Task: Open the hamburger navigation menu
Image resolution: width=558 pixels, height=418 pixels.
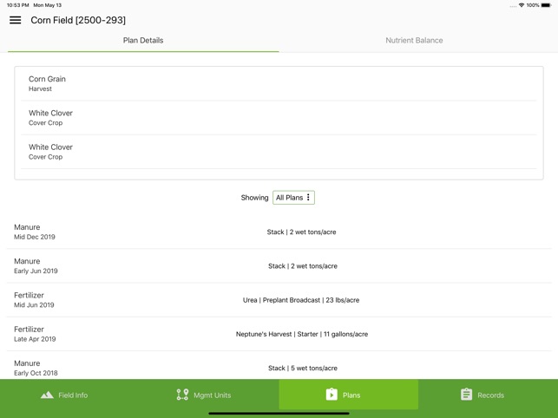Action: coord(16,20)
